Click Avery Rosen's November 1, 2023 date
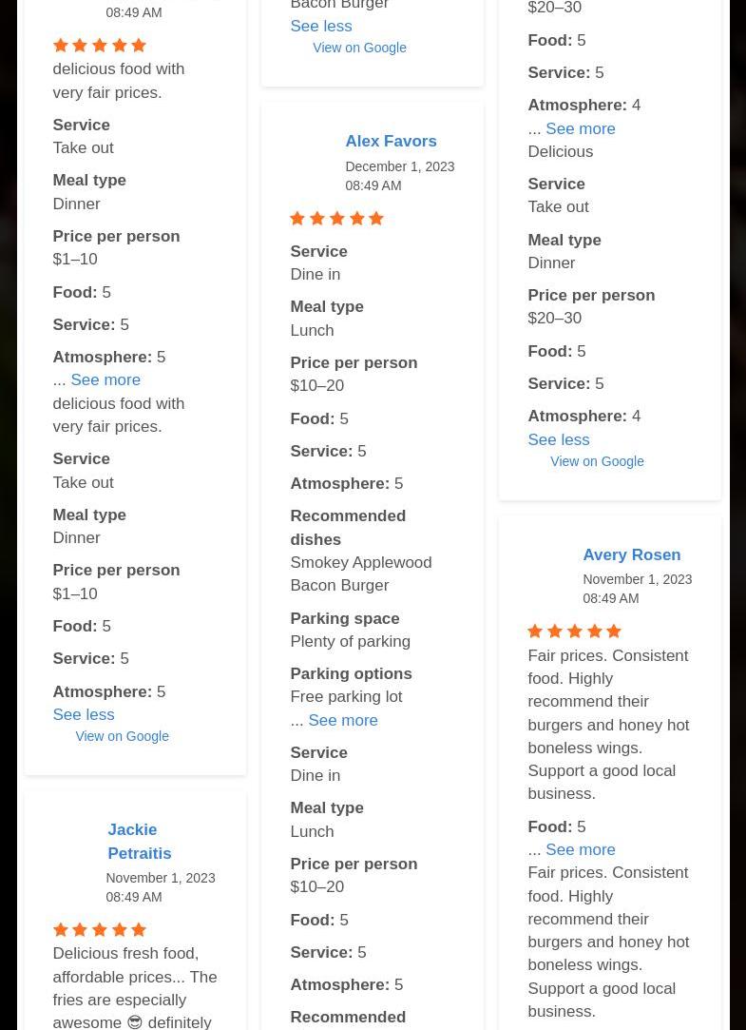746x1030 pixels. pos(637,579)
